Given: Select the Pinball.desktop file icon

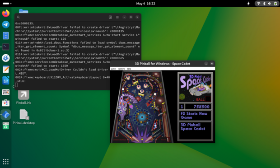Looking at the screenshot, I should (x=23, y=117).
